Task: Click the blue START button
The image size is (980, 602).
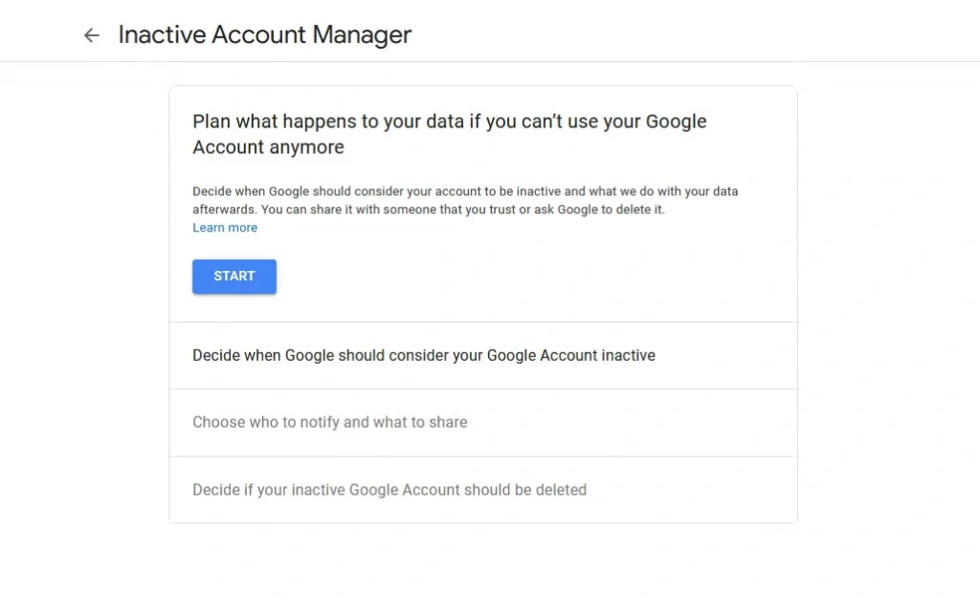Action: pos(234,277)
